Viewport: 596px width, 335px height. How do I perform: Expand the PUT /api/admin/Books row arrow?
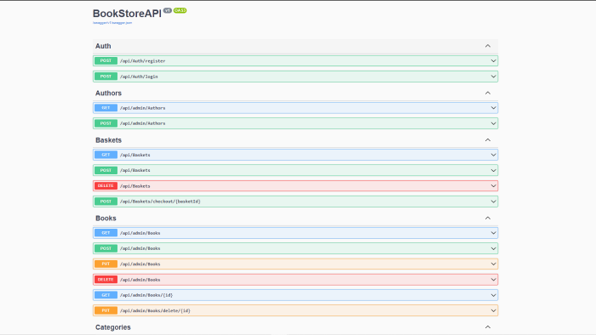pyautogui.click(x=493, y=264)
